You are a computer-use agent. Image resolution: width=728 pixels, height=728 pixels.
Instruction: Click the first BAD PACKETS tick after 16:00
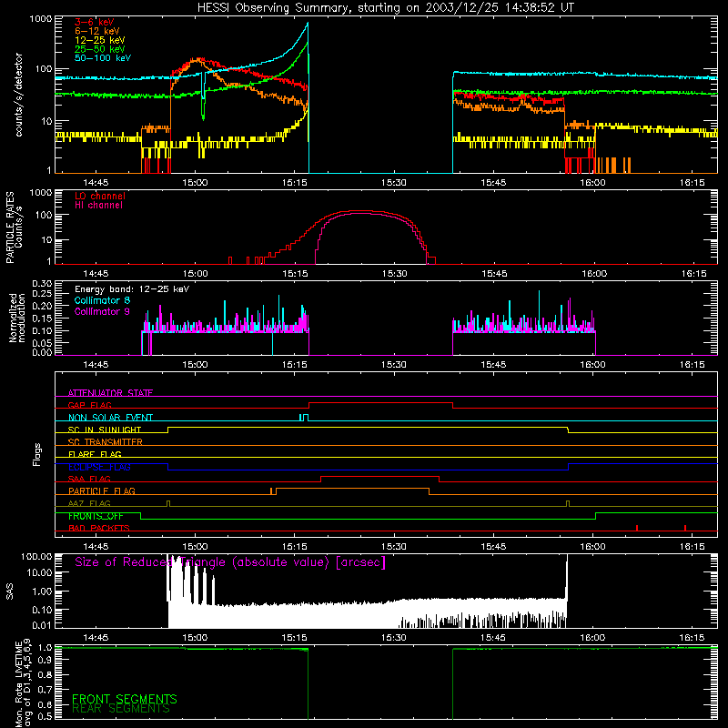pyautogui.click(x=637, y=528)
